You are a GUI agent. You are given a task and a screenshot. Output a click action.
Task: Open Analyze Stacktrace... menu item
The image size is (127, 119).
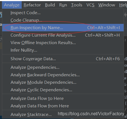coord(63,115)
